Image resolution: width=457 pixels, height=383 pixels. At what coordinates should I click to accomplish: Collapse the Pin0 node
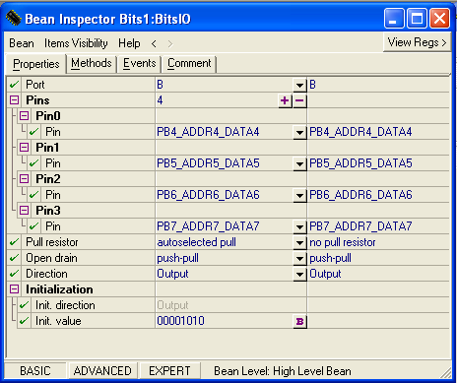(x=24, y=115)
